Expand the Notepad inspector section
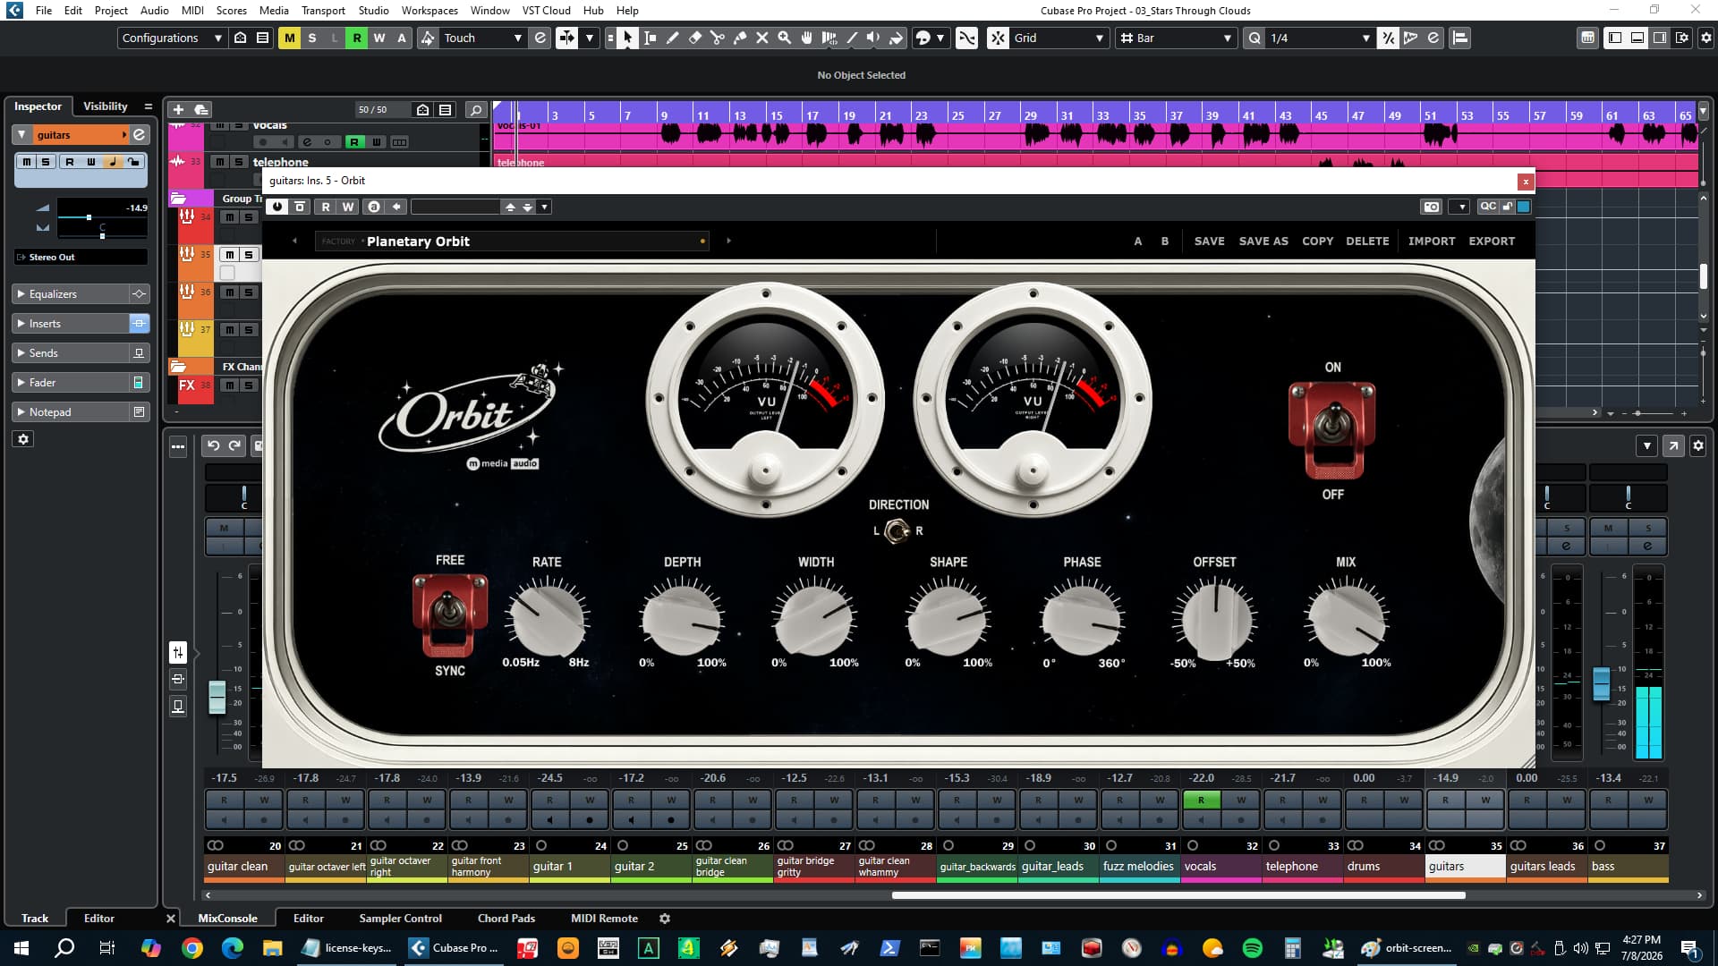 point(72,412)
